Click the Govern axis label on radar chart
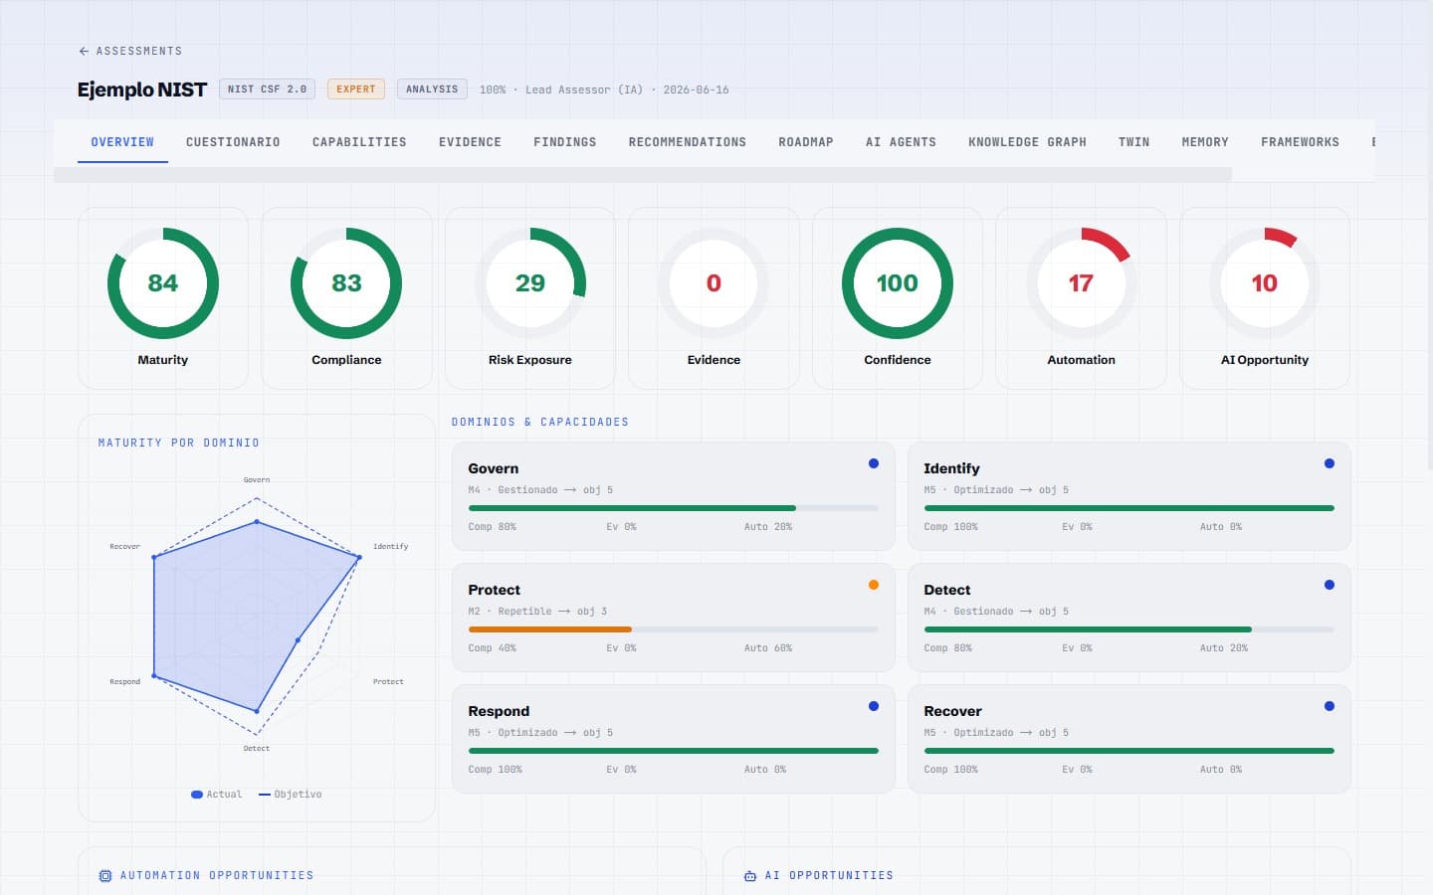The height and width of the screenshot is (895, 1433). 257,480
